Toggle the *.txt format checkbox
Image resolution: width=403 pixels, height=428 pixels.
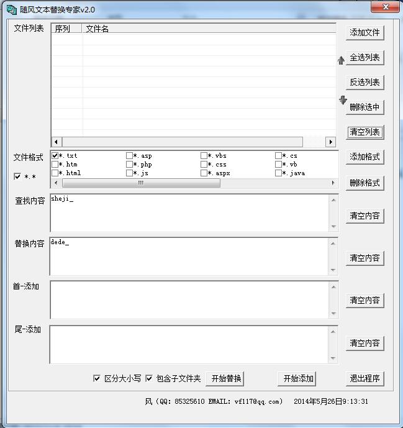click(55, 155)
